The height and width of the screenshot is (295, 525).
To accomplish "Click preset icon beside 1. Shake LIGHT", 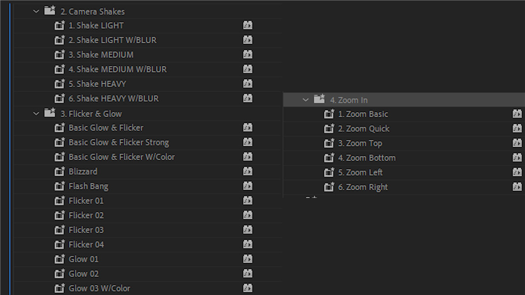I will click(x=59, y=25).
